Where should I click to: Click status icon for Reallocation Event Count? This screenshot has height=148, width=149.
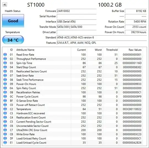coord(5,117)
